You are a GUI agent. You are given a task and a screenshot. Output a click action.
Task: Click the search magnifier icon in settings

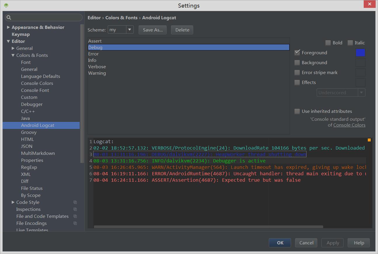(9, 17)
